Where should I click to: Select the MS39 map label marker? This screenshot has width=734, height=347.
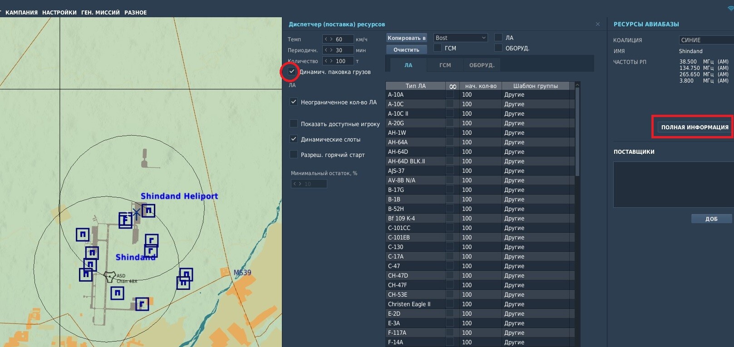point(242,273)
